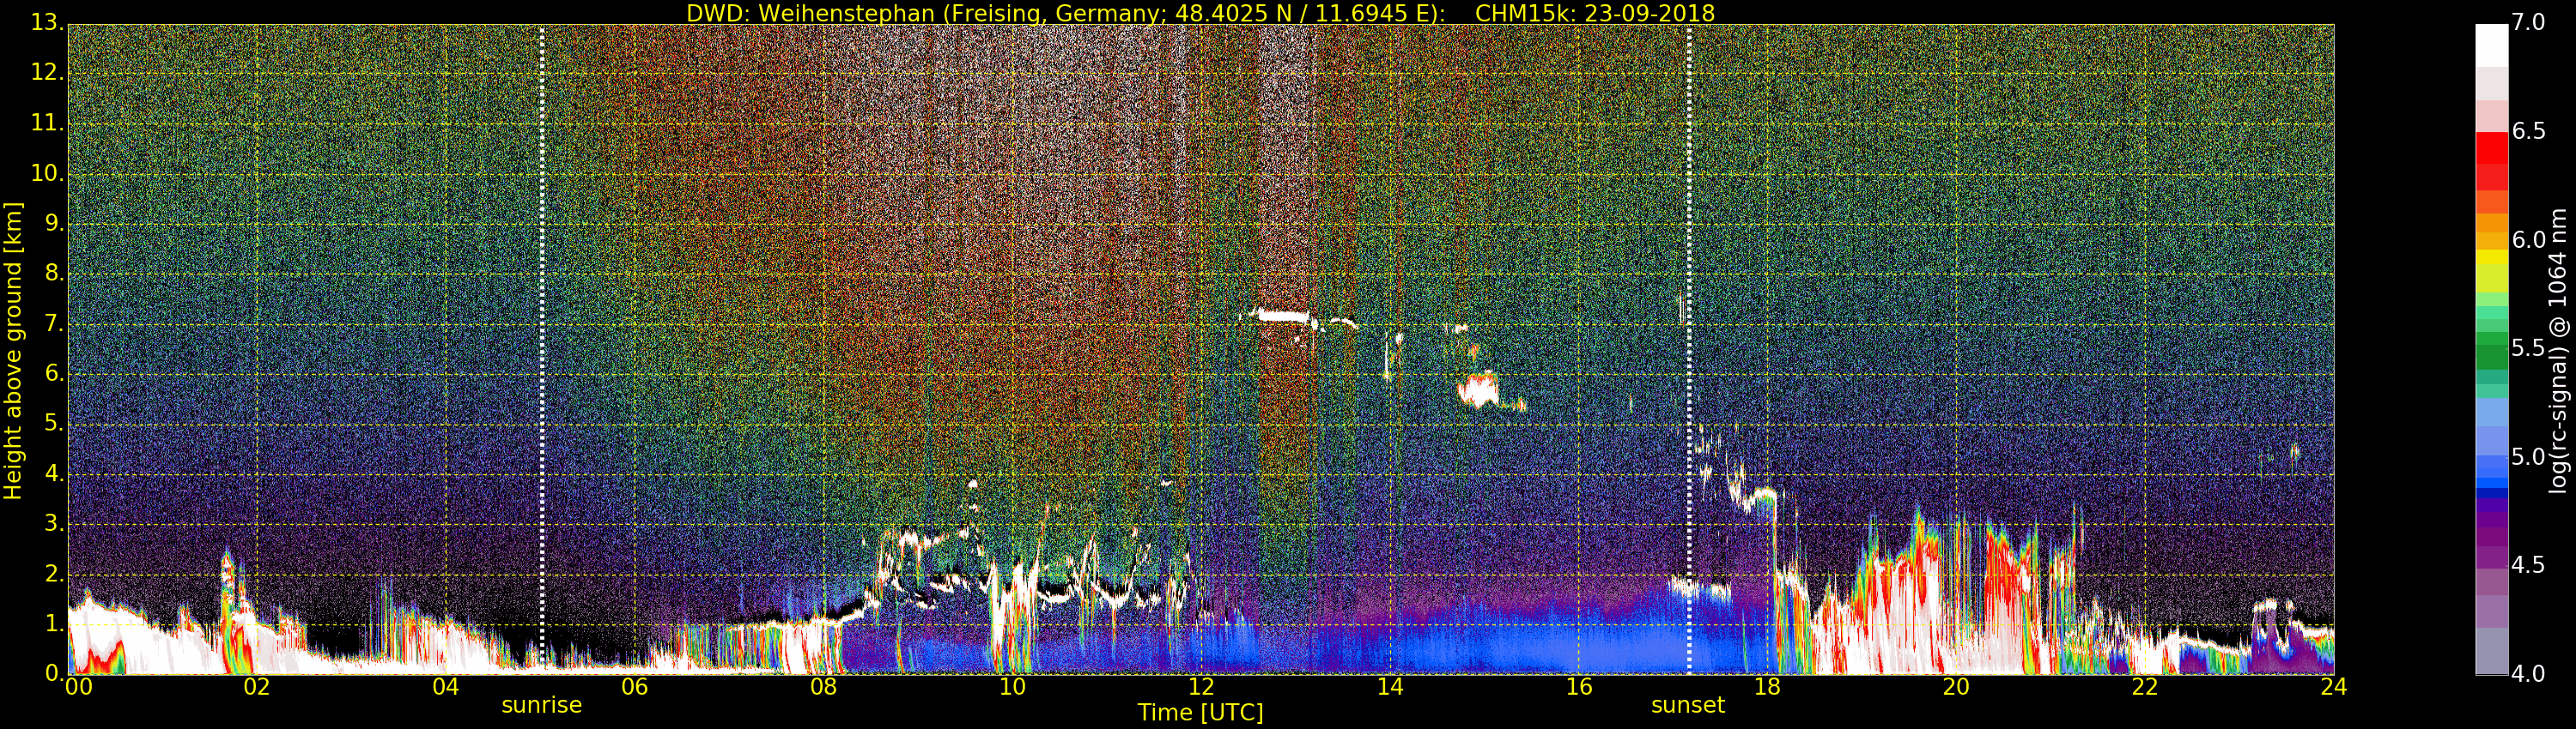Select the sunrise dotted vertical line marker
Viewport: 2576px width, 729px height.
[541, 350]
